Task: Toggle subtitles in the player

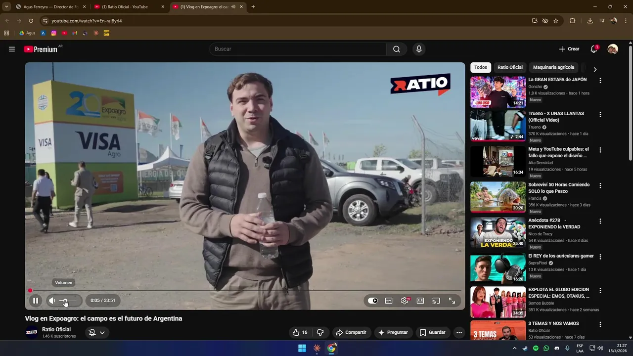Action: (389, 301)
